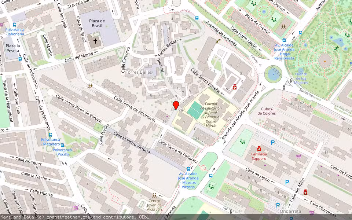Select the Calle del Monte label
The height and width of the screenshot is (220, 352).
click(x=79, y=57)
